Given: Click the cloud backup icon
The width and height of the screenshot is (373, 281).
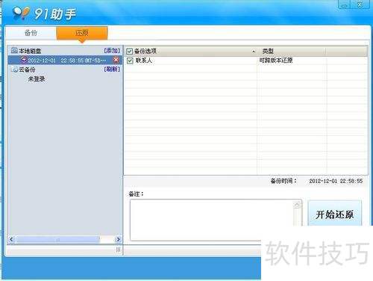Looking at the screenshot, I should click(14, 70).
